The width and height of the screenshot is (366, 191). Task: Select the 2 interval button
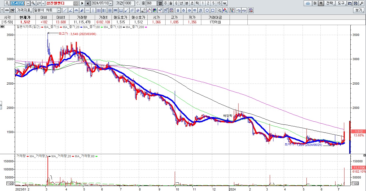tap(208, 3)
